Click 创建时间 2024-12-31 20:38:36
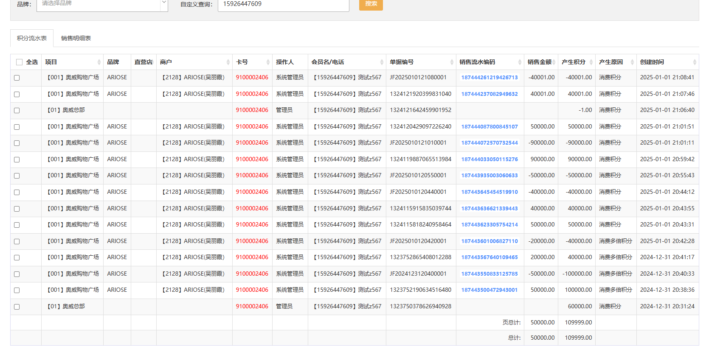The image size is (709, 352). [667, 290]
